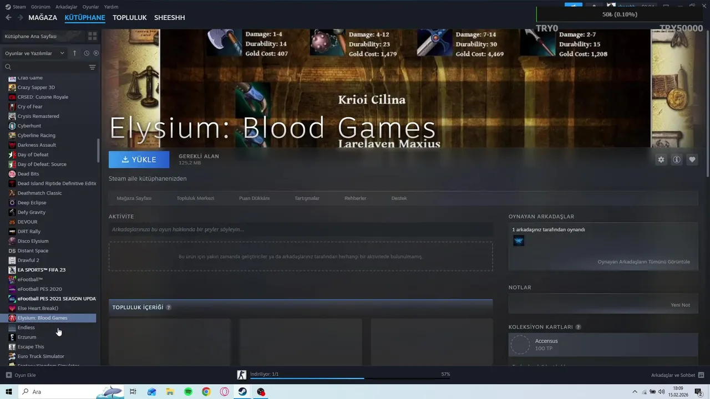
Task: Open advanced filter options beside library search
Action: tap(92, 67)
